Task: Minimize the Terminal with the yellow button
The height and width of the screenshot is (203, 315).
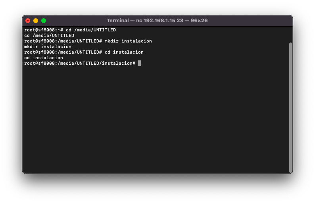Action: (x=36, y=21)
